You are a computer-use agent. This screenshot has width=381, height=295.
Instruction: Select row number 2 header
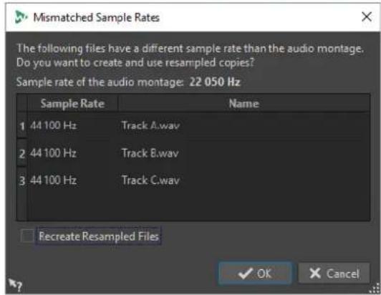22,153
